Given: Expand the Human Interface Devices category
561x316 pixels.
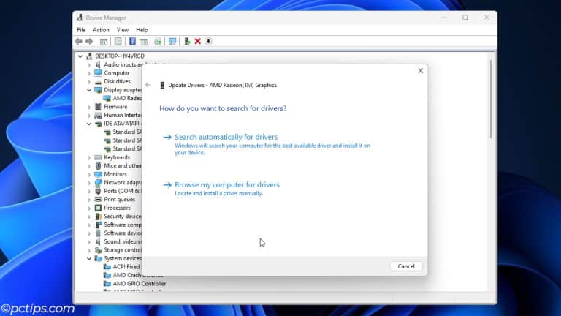Looking at the screenshot, I should point(89,116).
